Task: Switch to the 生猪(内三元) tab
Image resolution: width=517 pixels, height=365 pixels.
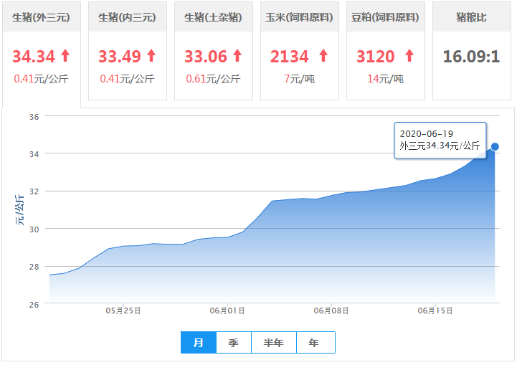Action: pos(128,16)
